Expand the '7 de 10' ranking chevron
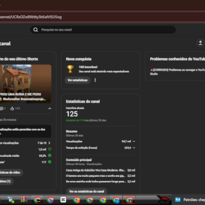The width and height of the screenshot is (205, 205). tap(49, 143)
